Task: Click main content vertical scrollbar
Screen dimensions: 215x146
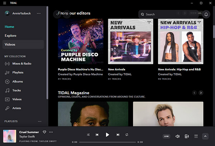Action: (214, 32)
